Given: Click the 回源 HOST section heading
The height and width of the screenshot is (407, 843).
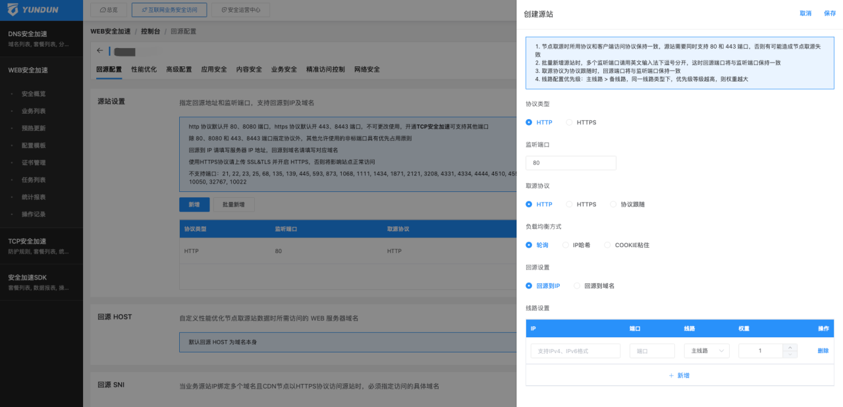Looking at the screenshot, I should (115, 317).
